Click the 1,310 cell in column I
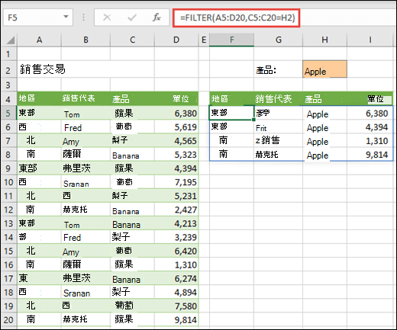Viewport: 397px width, 330px height. click(370, 141)
